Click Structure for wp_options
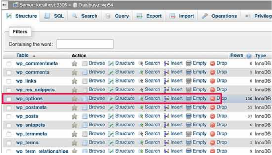 click(x=125, y=98)
